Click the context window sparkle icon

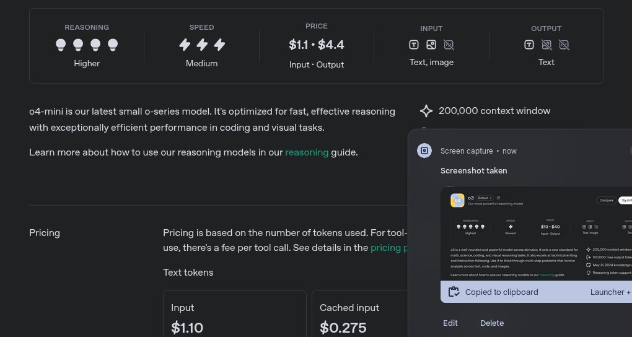(x=426, y=111)
